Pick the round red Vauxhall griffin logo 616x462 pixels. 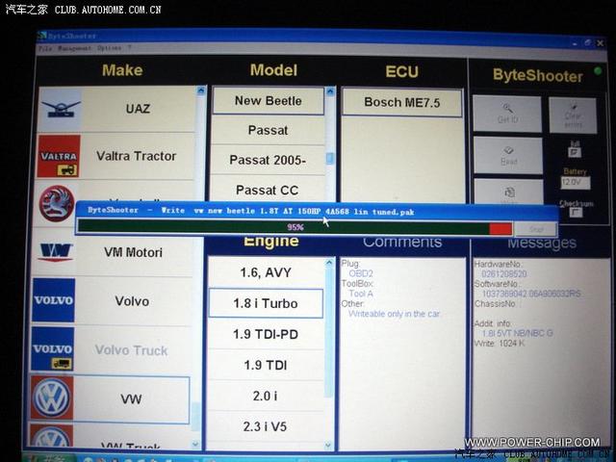point(57,203)
